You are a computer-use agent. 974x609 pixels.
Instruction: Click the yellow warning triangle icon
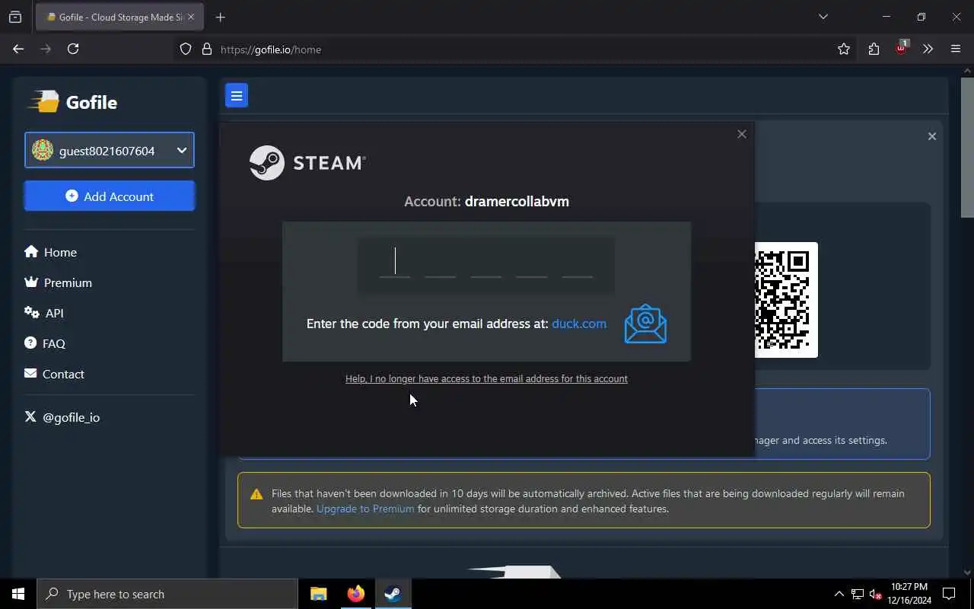[256, 494]
